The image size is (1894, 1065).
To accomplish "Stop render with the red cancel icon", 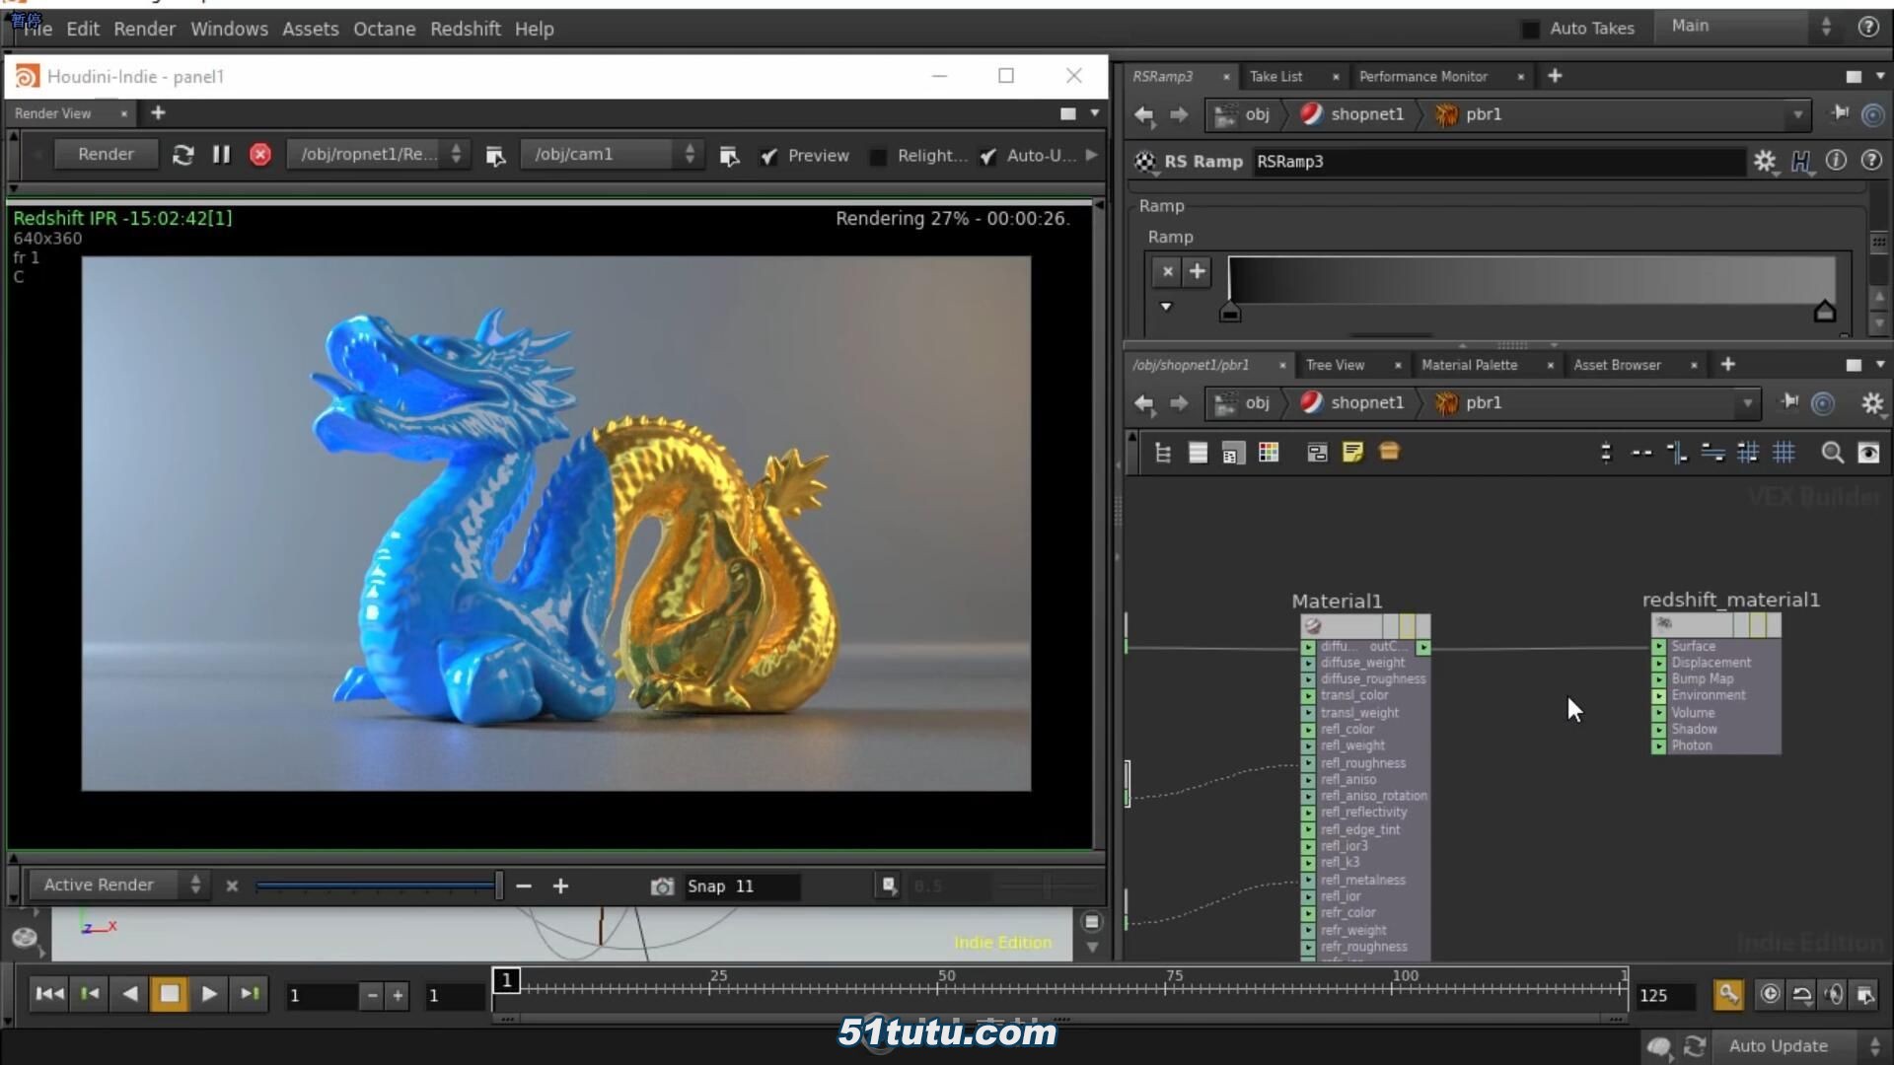I will click(x=260, y=155).
